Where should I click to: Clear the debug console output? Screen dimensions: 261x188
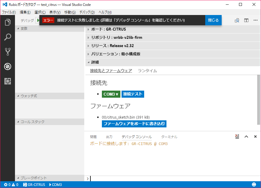pos(237,137)
